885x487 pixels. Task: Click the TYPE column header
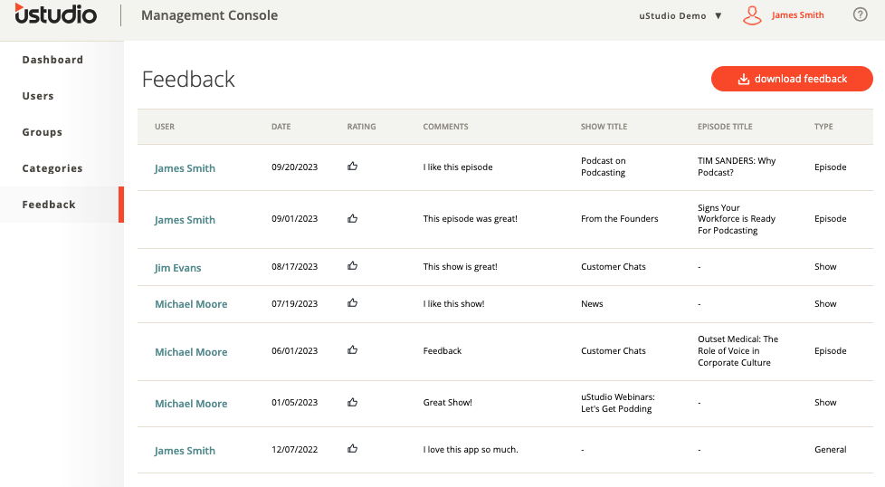823,127
